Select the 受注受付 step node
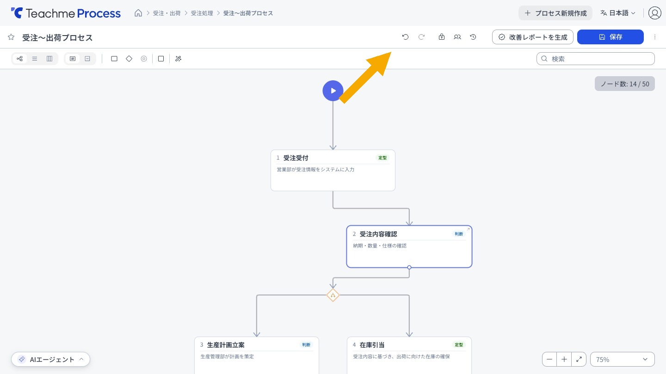Screen dimensions: 666x374 333,170
